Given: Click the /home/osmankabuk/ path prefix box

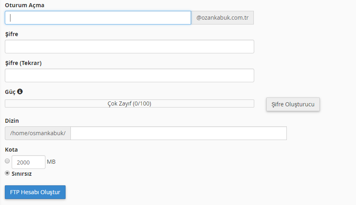Looking at the screenshot, I should 38,133.
